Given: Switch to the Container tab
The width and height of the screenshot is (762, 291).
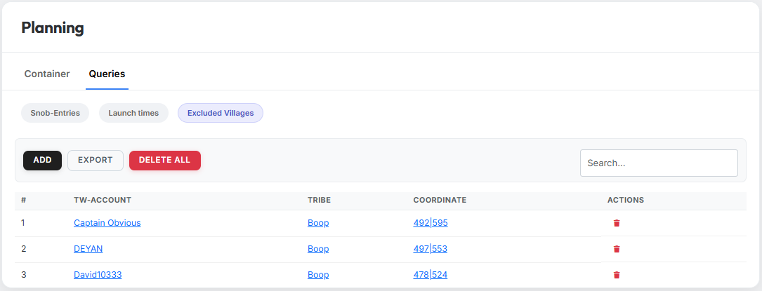Looking at the screenshot, I should click(x=47, y=74).
